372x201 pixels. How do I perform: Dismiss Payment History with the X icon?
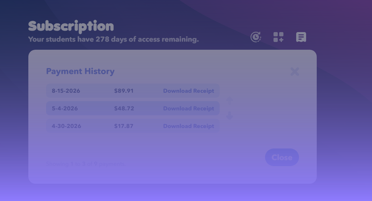(x=295, y=72)
